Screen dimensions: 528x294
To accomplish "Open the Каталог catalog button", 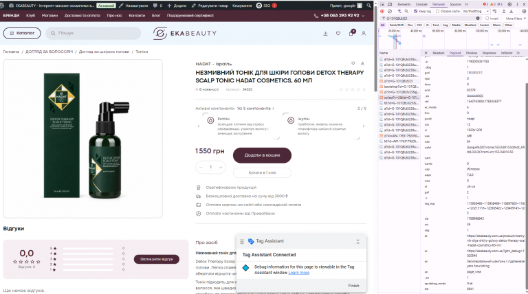I will point(22,33).
